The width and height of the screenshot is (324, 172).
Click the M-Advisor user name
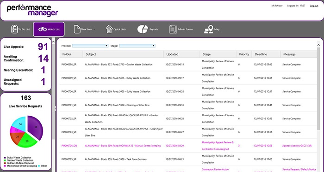tap(277, 6)
